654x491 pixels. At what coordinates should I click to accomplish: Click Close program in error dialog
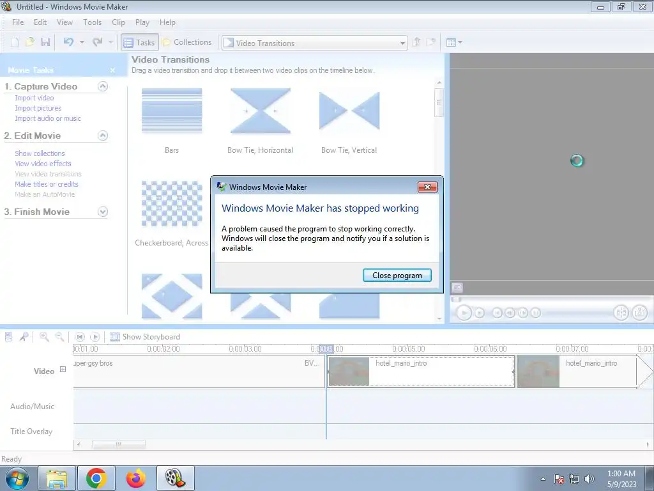[397, 276]
